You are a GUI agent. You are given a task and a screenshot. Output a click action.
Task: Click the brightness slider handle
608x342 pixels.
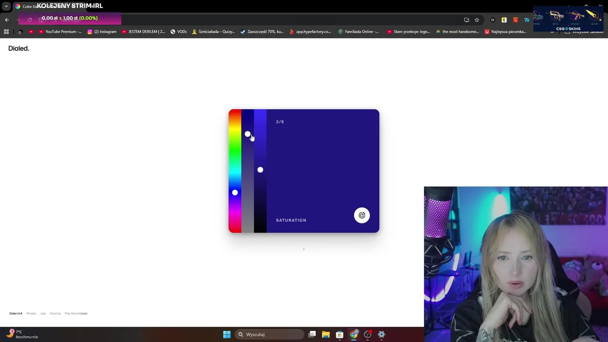[260, 170]
